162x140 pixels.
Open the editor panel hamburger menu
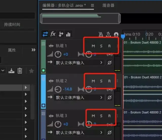point(92,5)
